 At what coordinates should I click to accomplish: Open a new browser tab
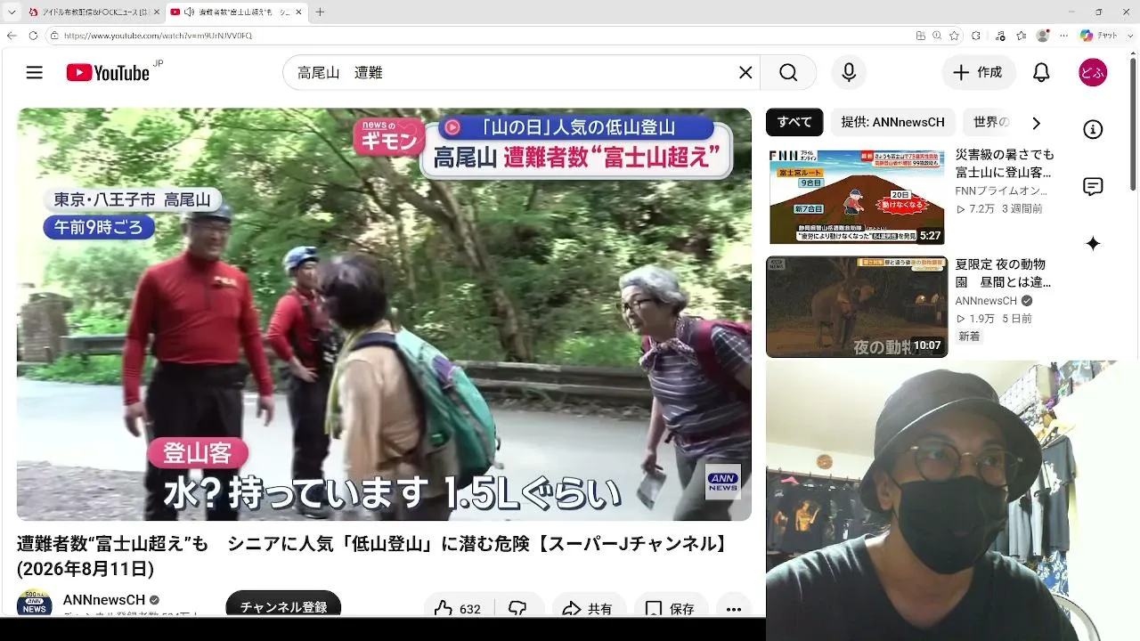[320, 12]
